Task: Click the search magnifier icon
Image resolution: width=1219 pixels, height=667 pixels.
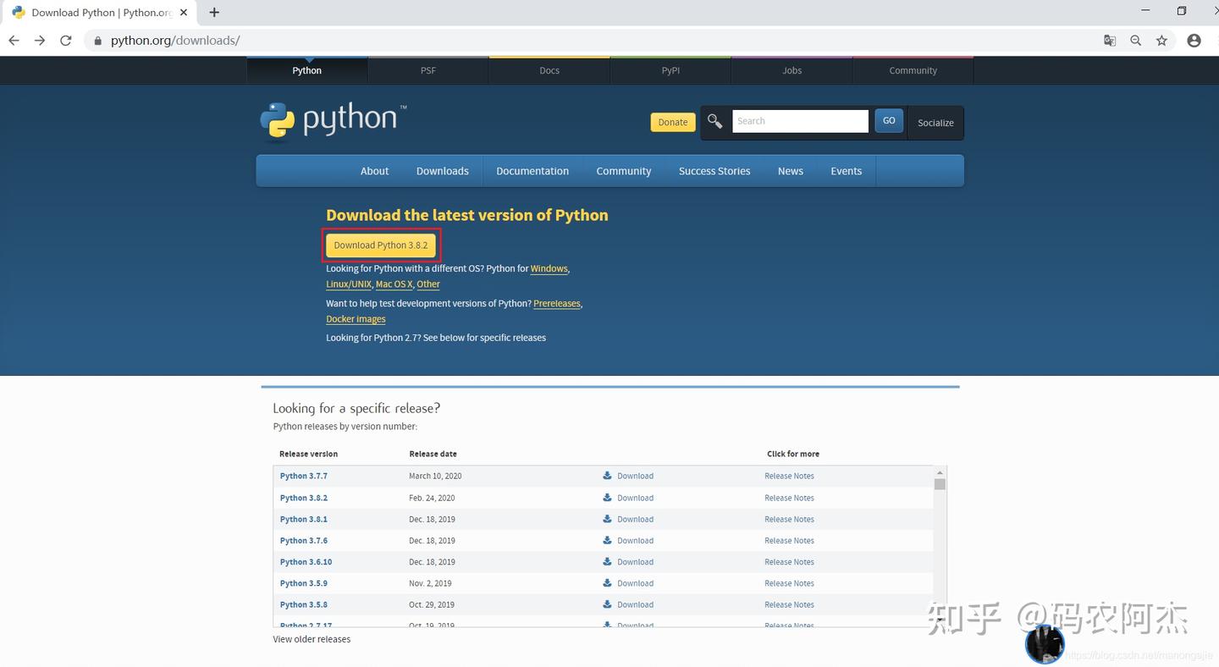Action: [x=714, y=121]
